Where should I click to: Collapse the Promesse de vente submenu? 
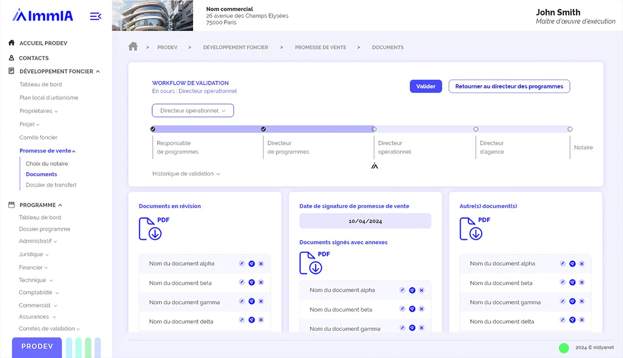pyautogui.click(x=74, y=151)
